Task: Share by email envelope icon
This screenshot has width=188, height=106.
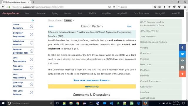Action: (x=182, y=67)
